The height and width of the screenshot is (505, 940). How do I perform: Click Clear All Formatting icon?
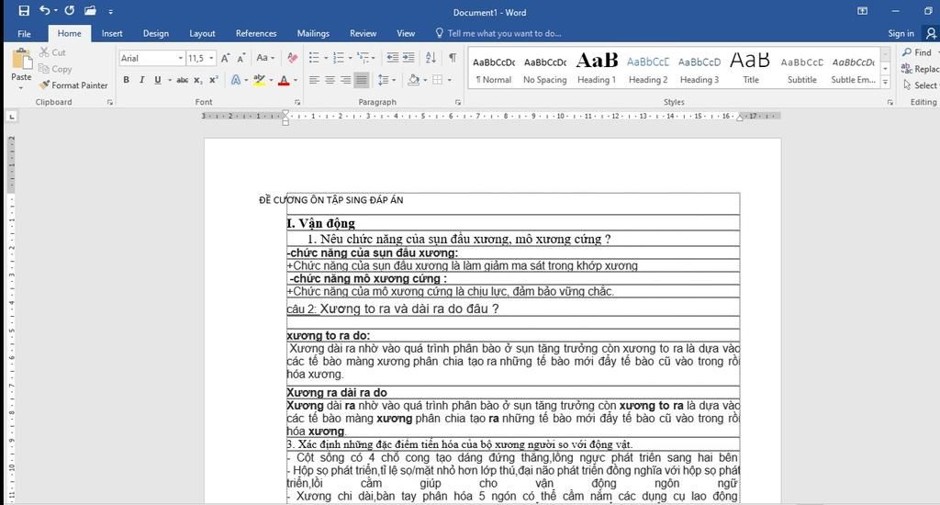(293, 58)
